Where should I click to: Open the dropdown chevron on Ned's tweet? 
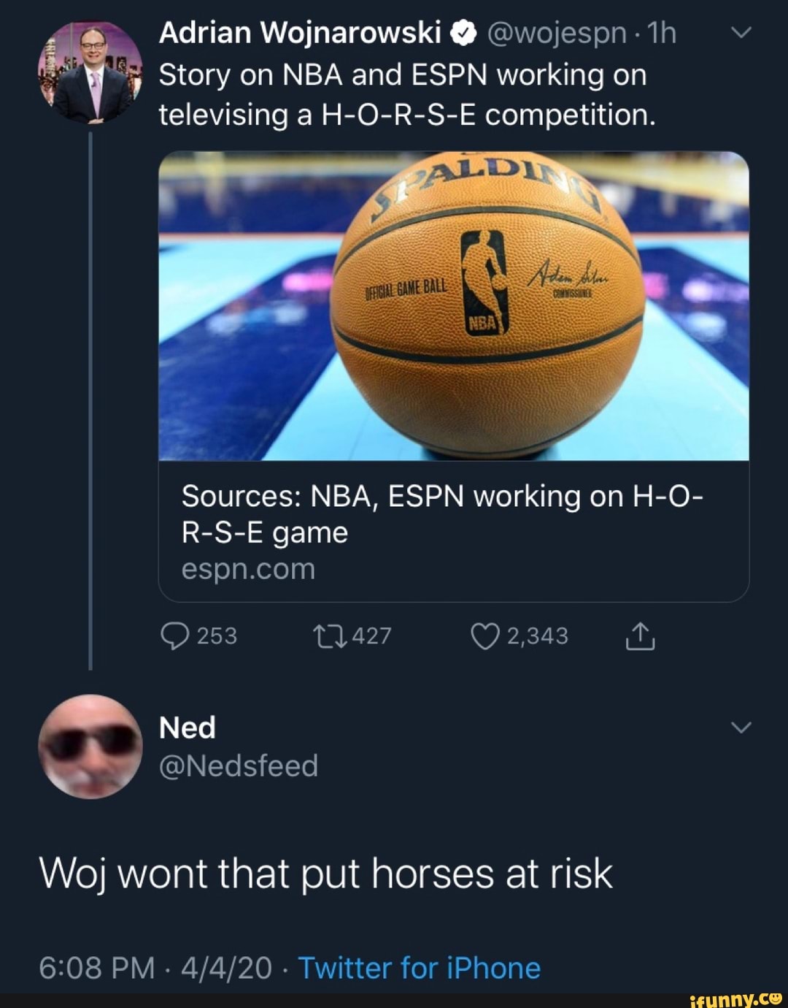tap(742, 727)
